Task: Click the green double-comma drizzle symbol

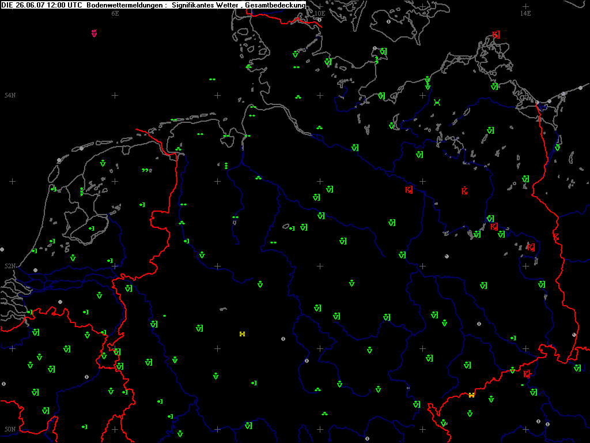Action: [145, 170]
